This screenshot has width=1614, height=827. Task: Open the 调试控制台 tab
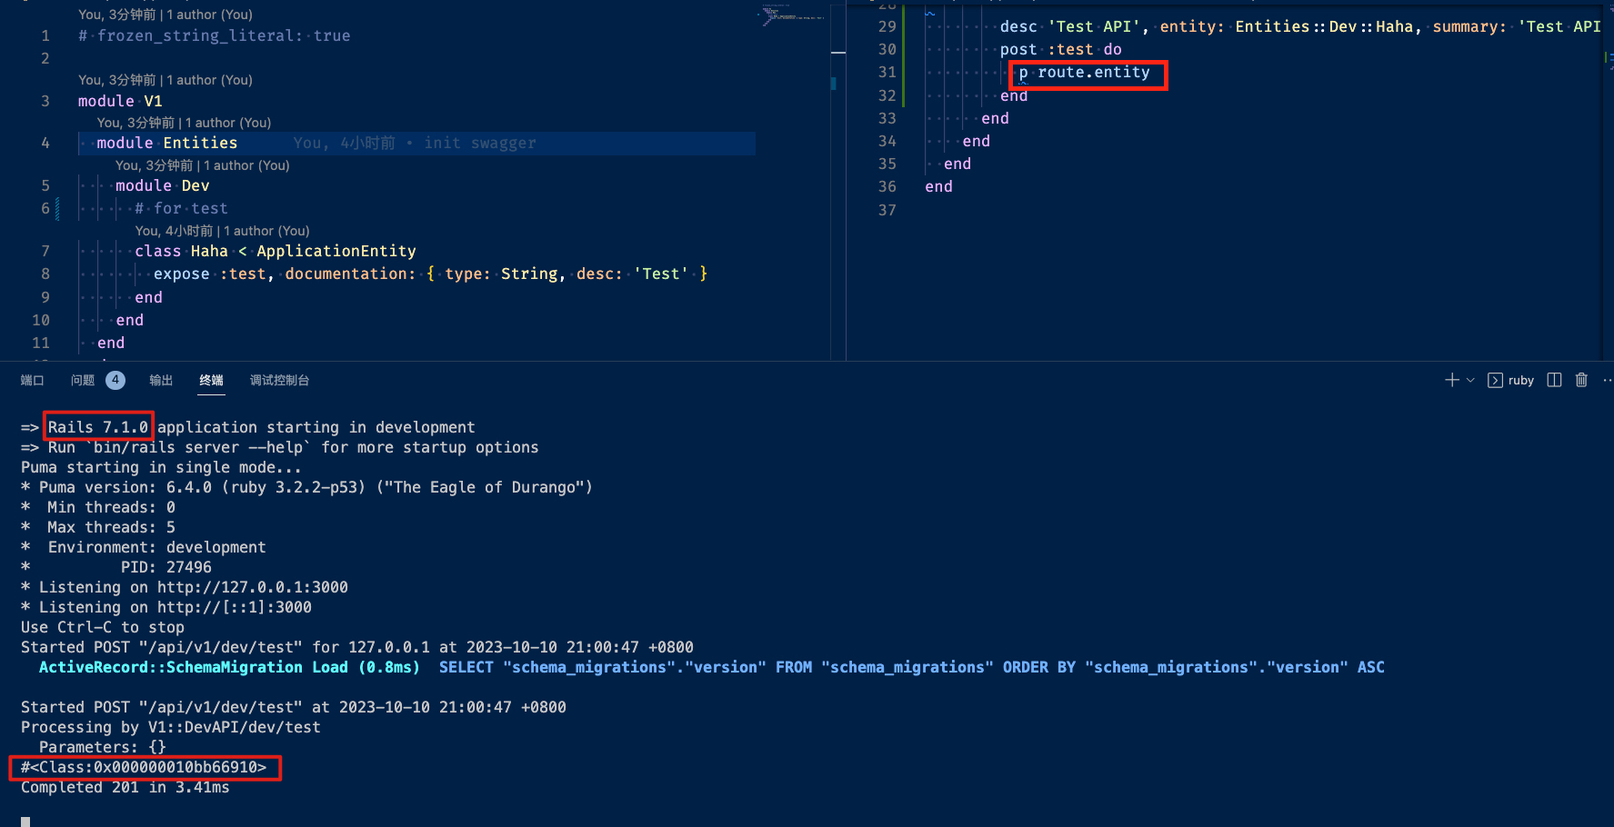279,380
